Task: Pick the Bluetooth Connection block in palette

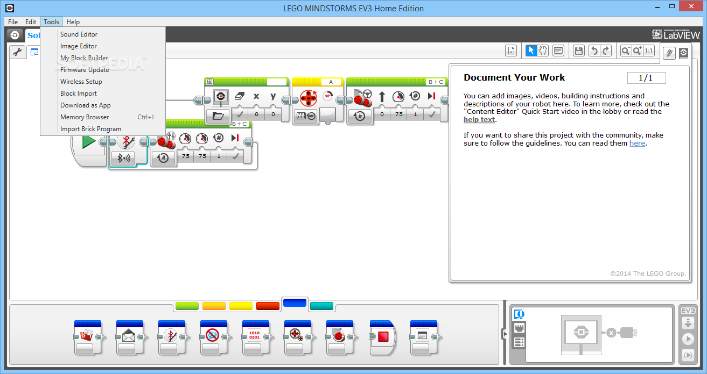Action: [x=172, y=337]
